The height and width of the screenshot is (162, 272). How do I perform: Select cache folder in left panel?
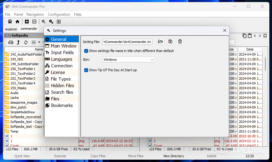coord(14,98)
